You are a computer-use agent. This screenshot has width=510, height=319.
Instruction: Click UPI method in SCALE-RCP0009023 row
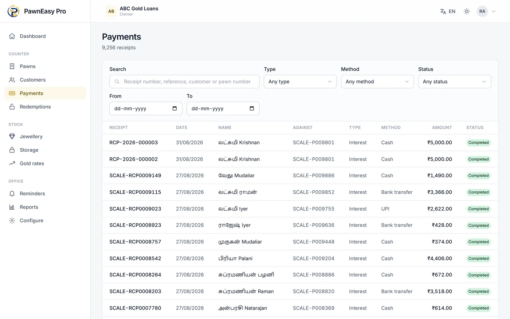385,209
